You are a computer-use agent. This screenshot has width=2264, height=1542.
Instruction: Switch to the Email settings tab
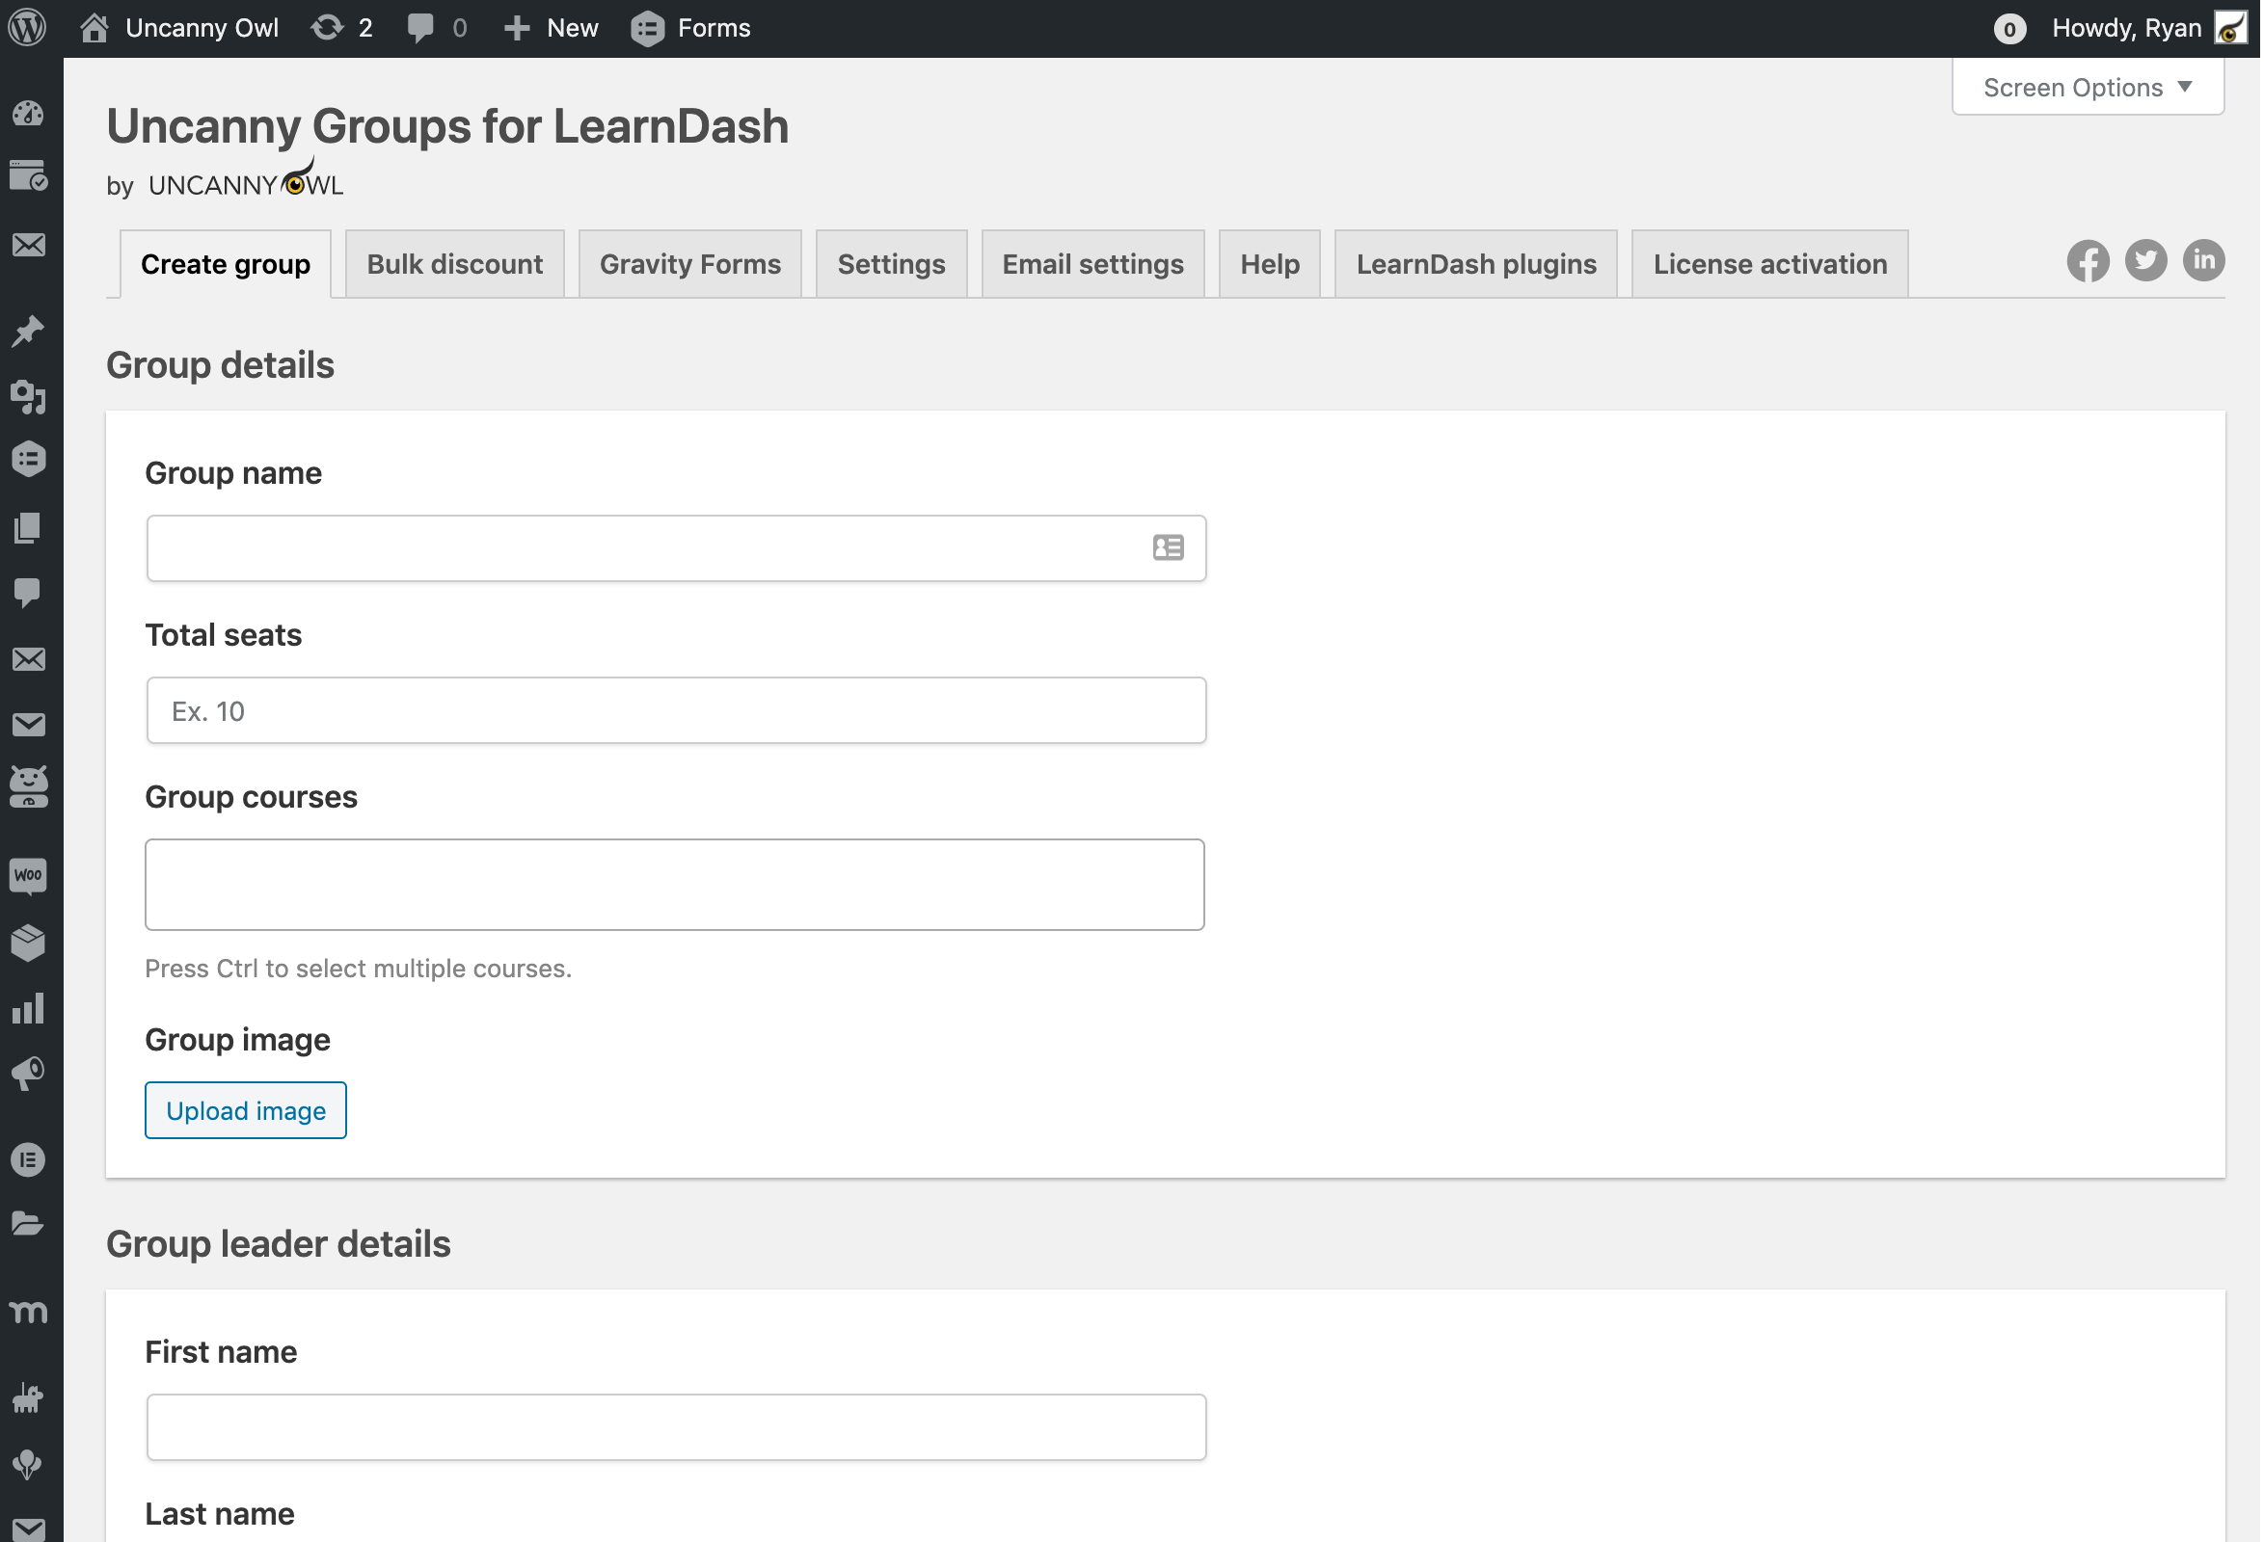point(1094,264)
